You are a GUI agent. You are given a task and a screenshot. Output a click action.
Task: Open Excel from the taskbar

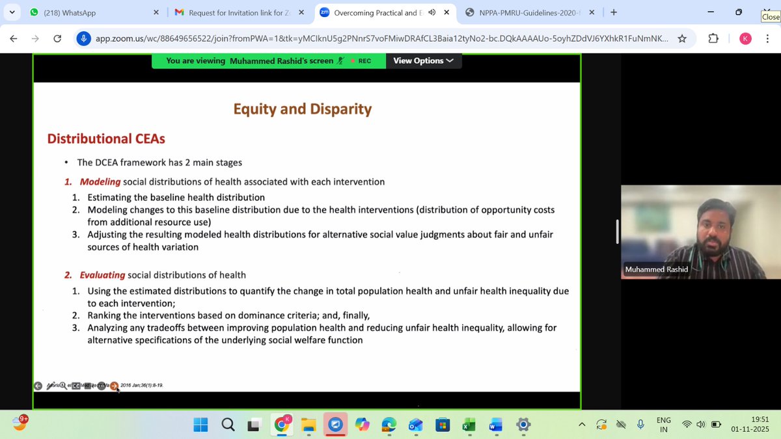469,425
